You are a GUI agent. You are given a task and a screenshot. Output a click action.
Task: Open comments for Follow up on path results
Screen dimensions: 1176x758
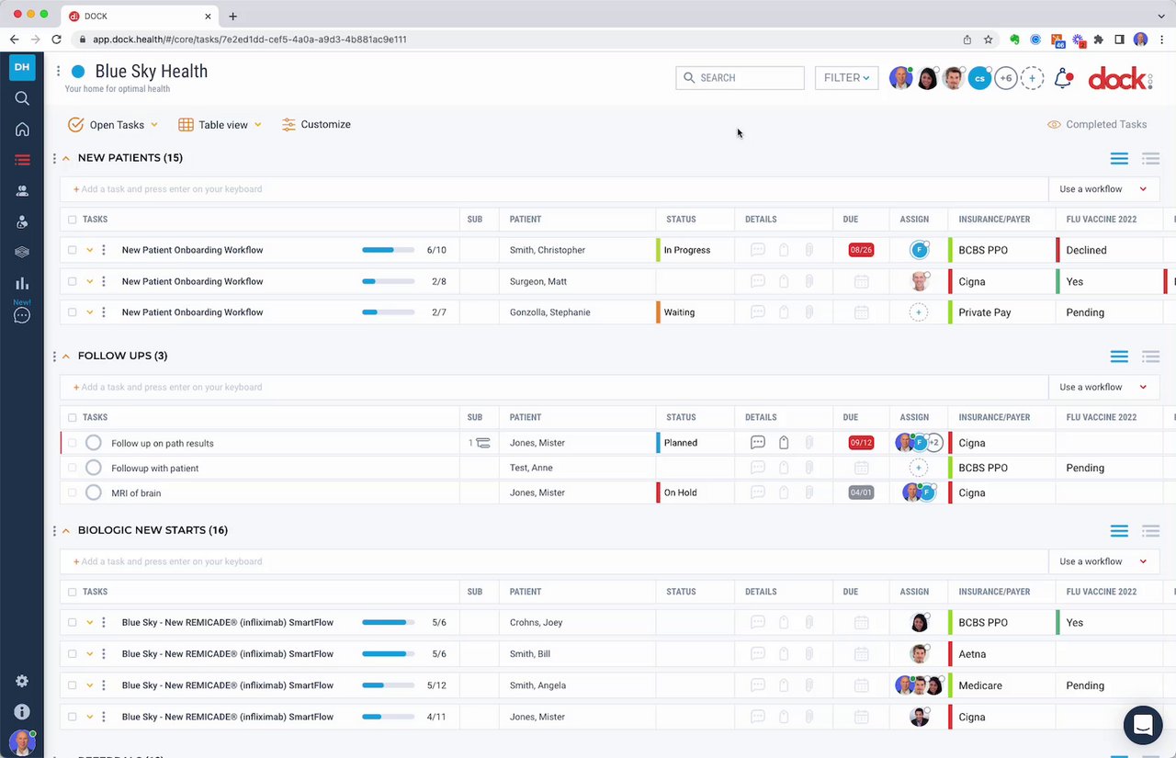(758, 443)
